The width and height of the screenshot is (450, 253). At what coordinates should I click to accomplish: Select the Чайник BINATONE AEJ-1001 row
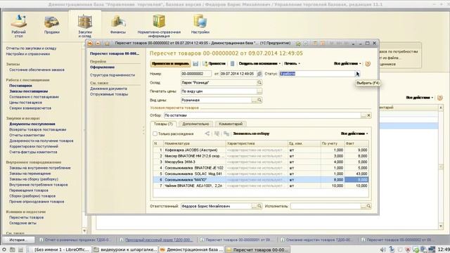click(261, 186)
